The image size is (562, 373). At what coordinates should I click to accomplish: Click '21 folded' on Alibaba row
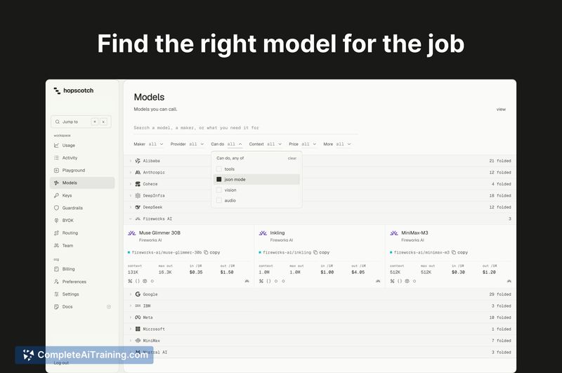pos(500,161)
